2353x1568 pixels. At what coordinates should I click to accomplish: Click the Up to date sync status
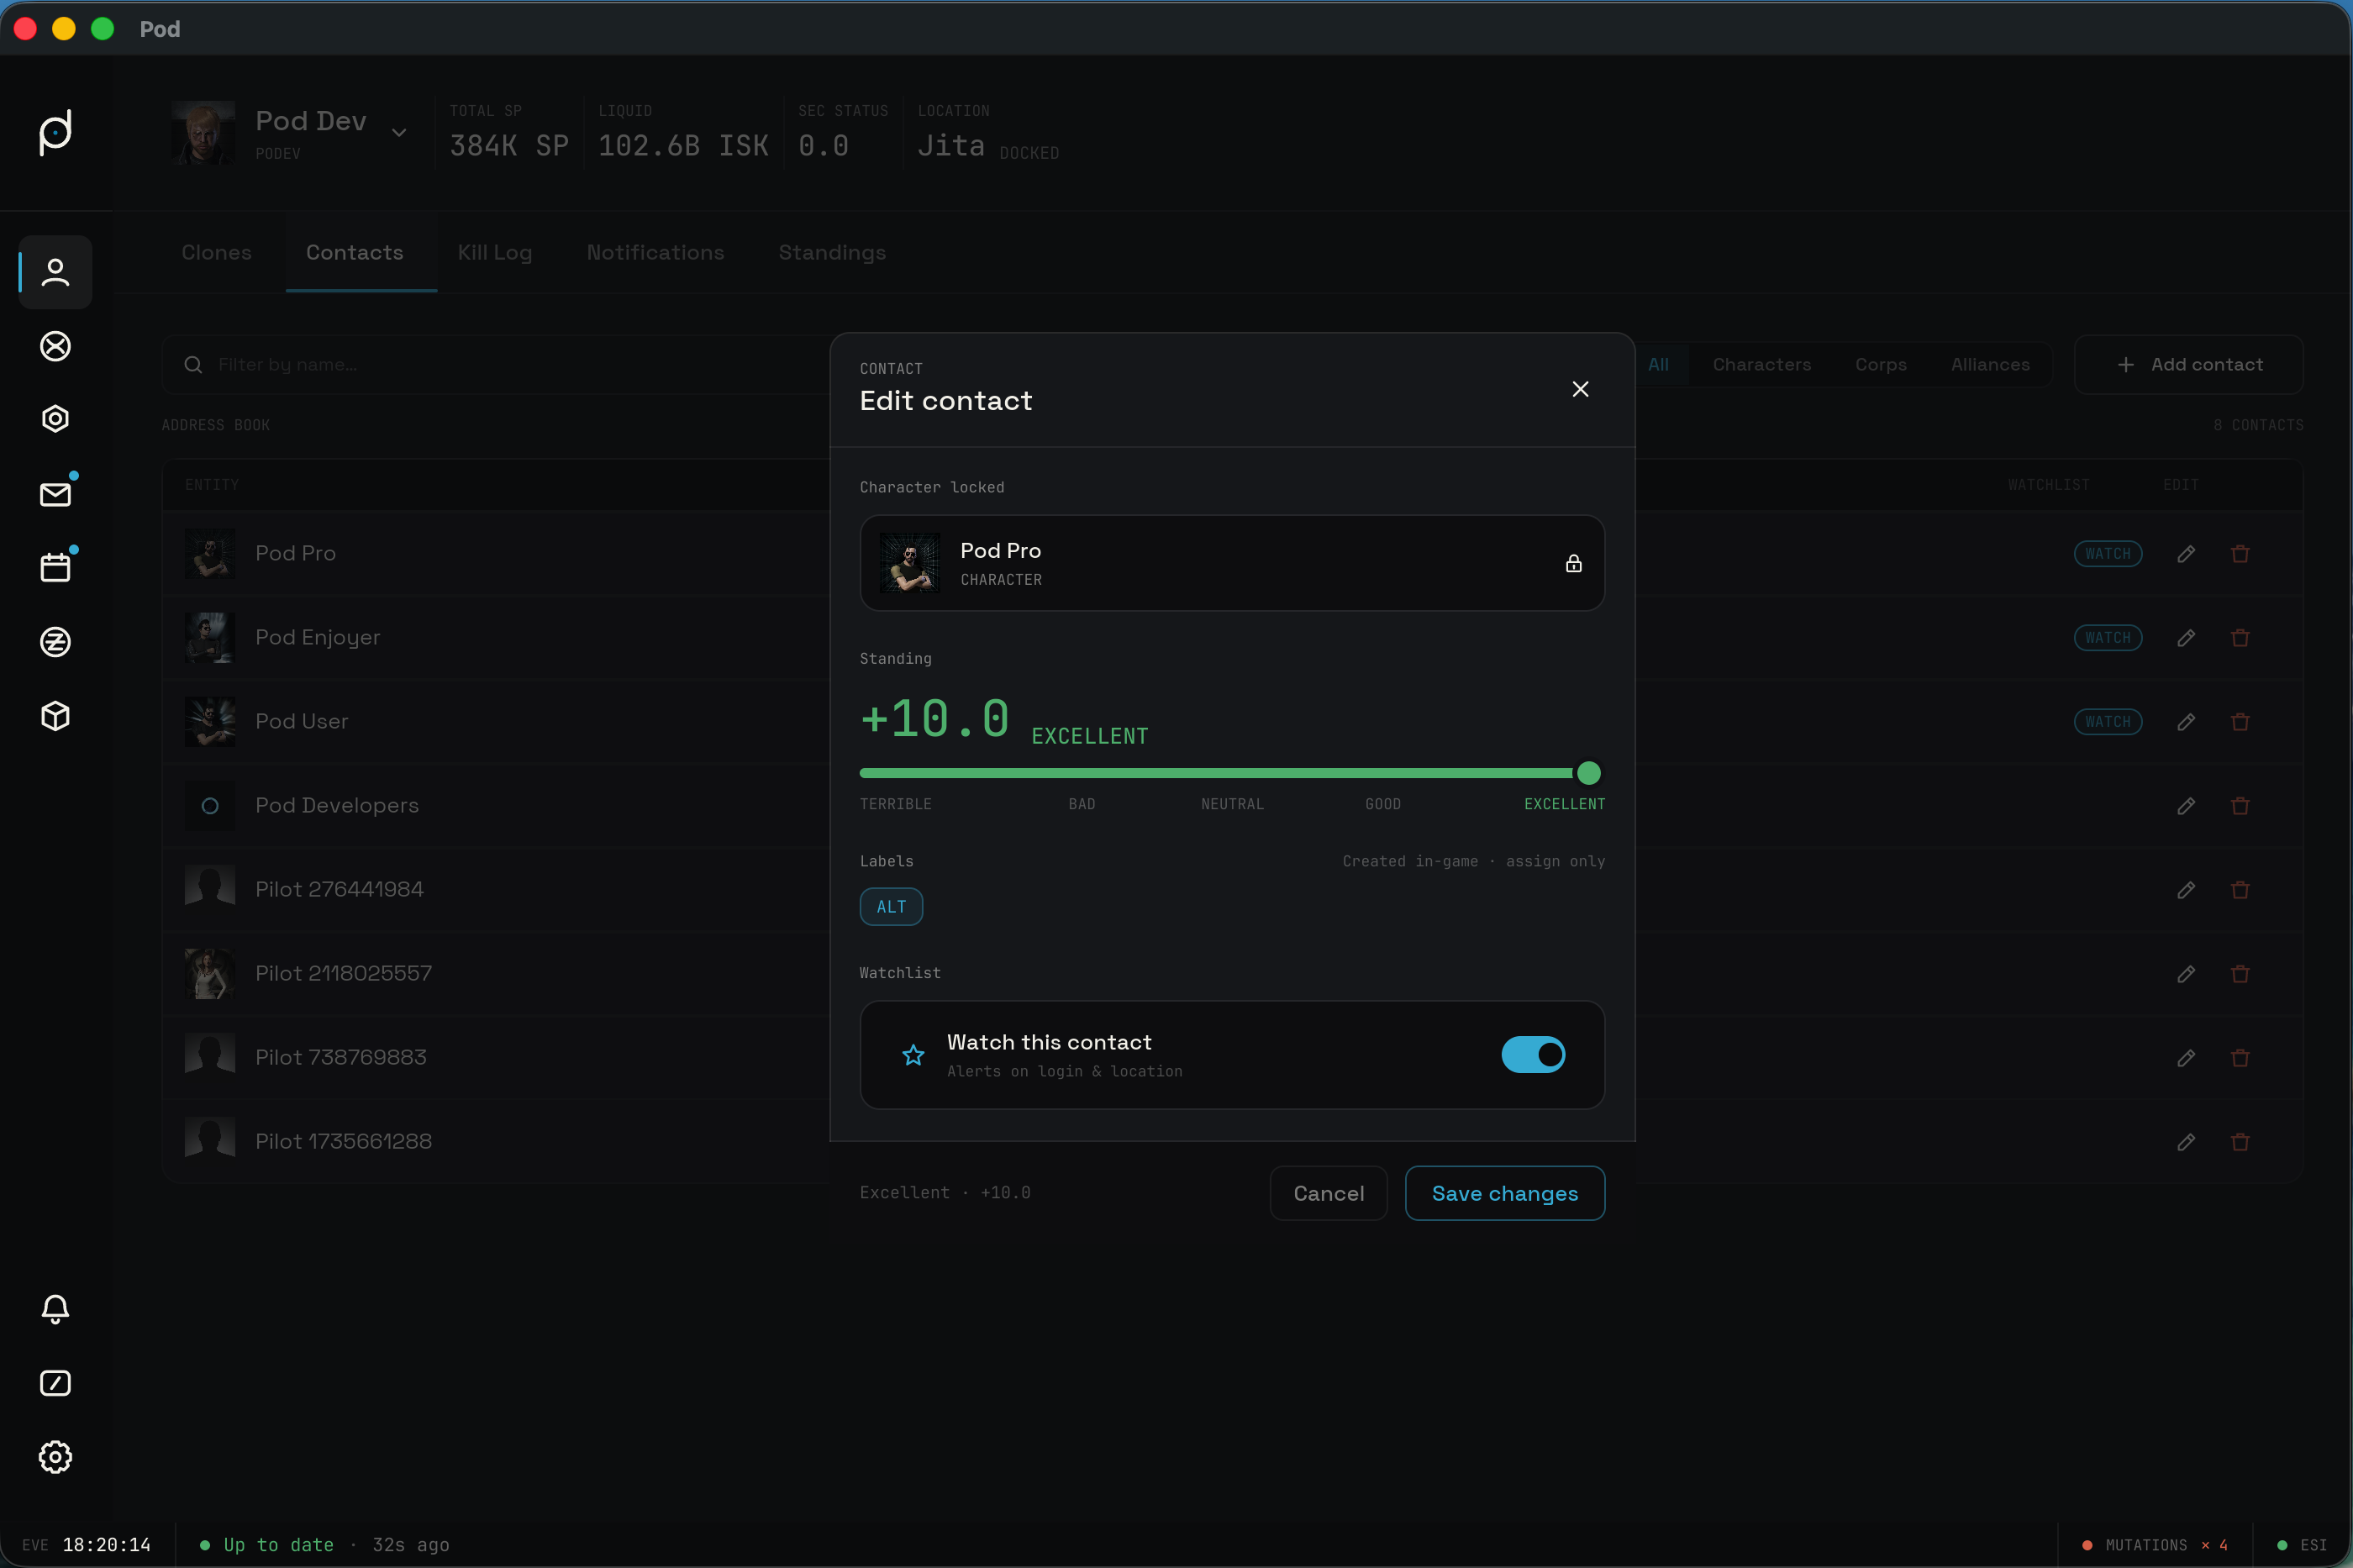coord(267,1545)
